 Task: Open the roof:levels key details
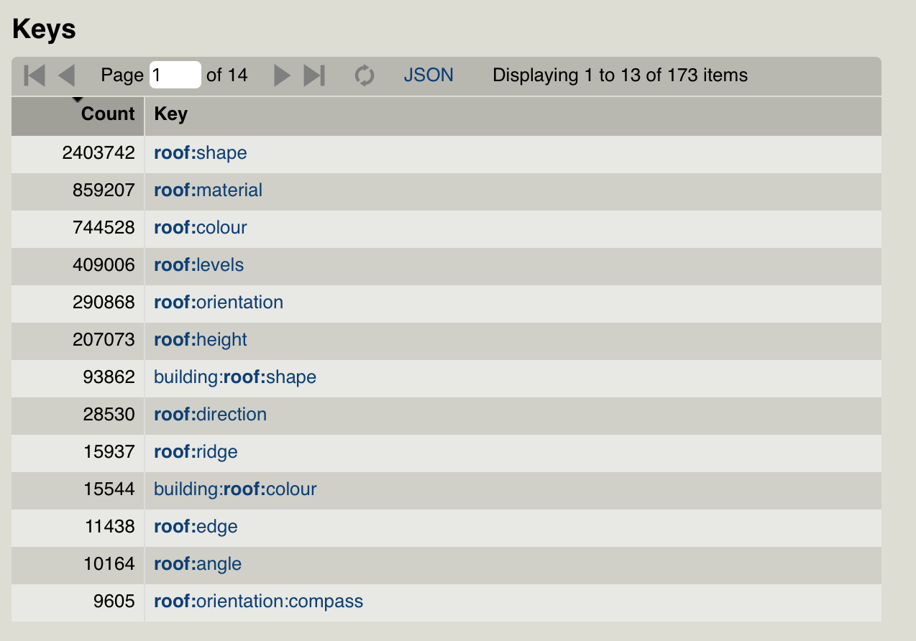(x=198, y=264)
